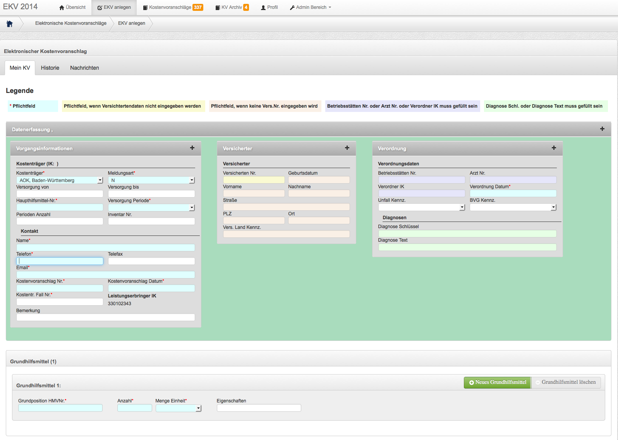Click the Betriebsstätten Nr. field

(421, 180)
